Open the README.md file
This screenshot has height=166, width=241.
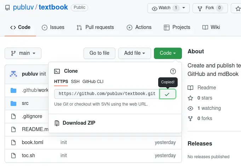pos(35,129)
